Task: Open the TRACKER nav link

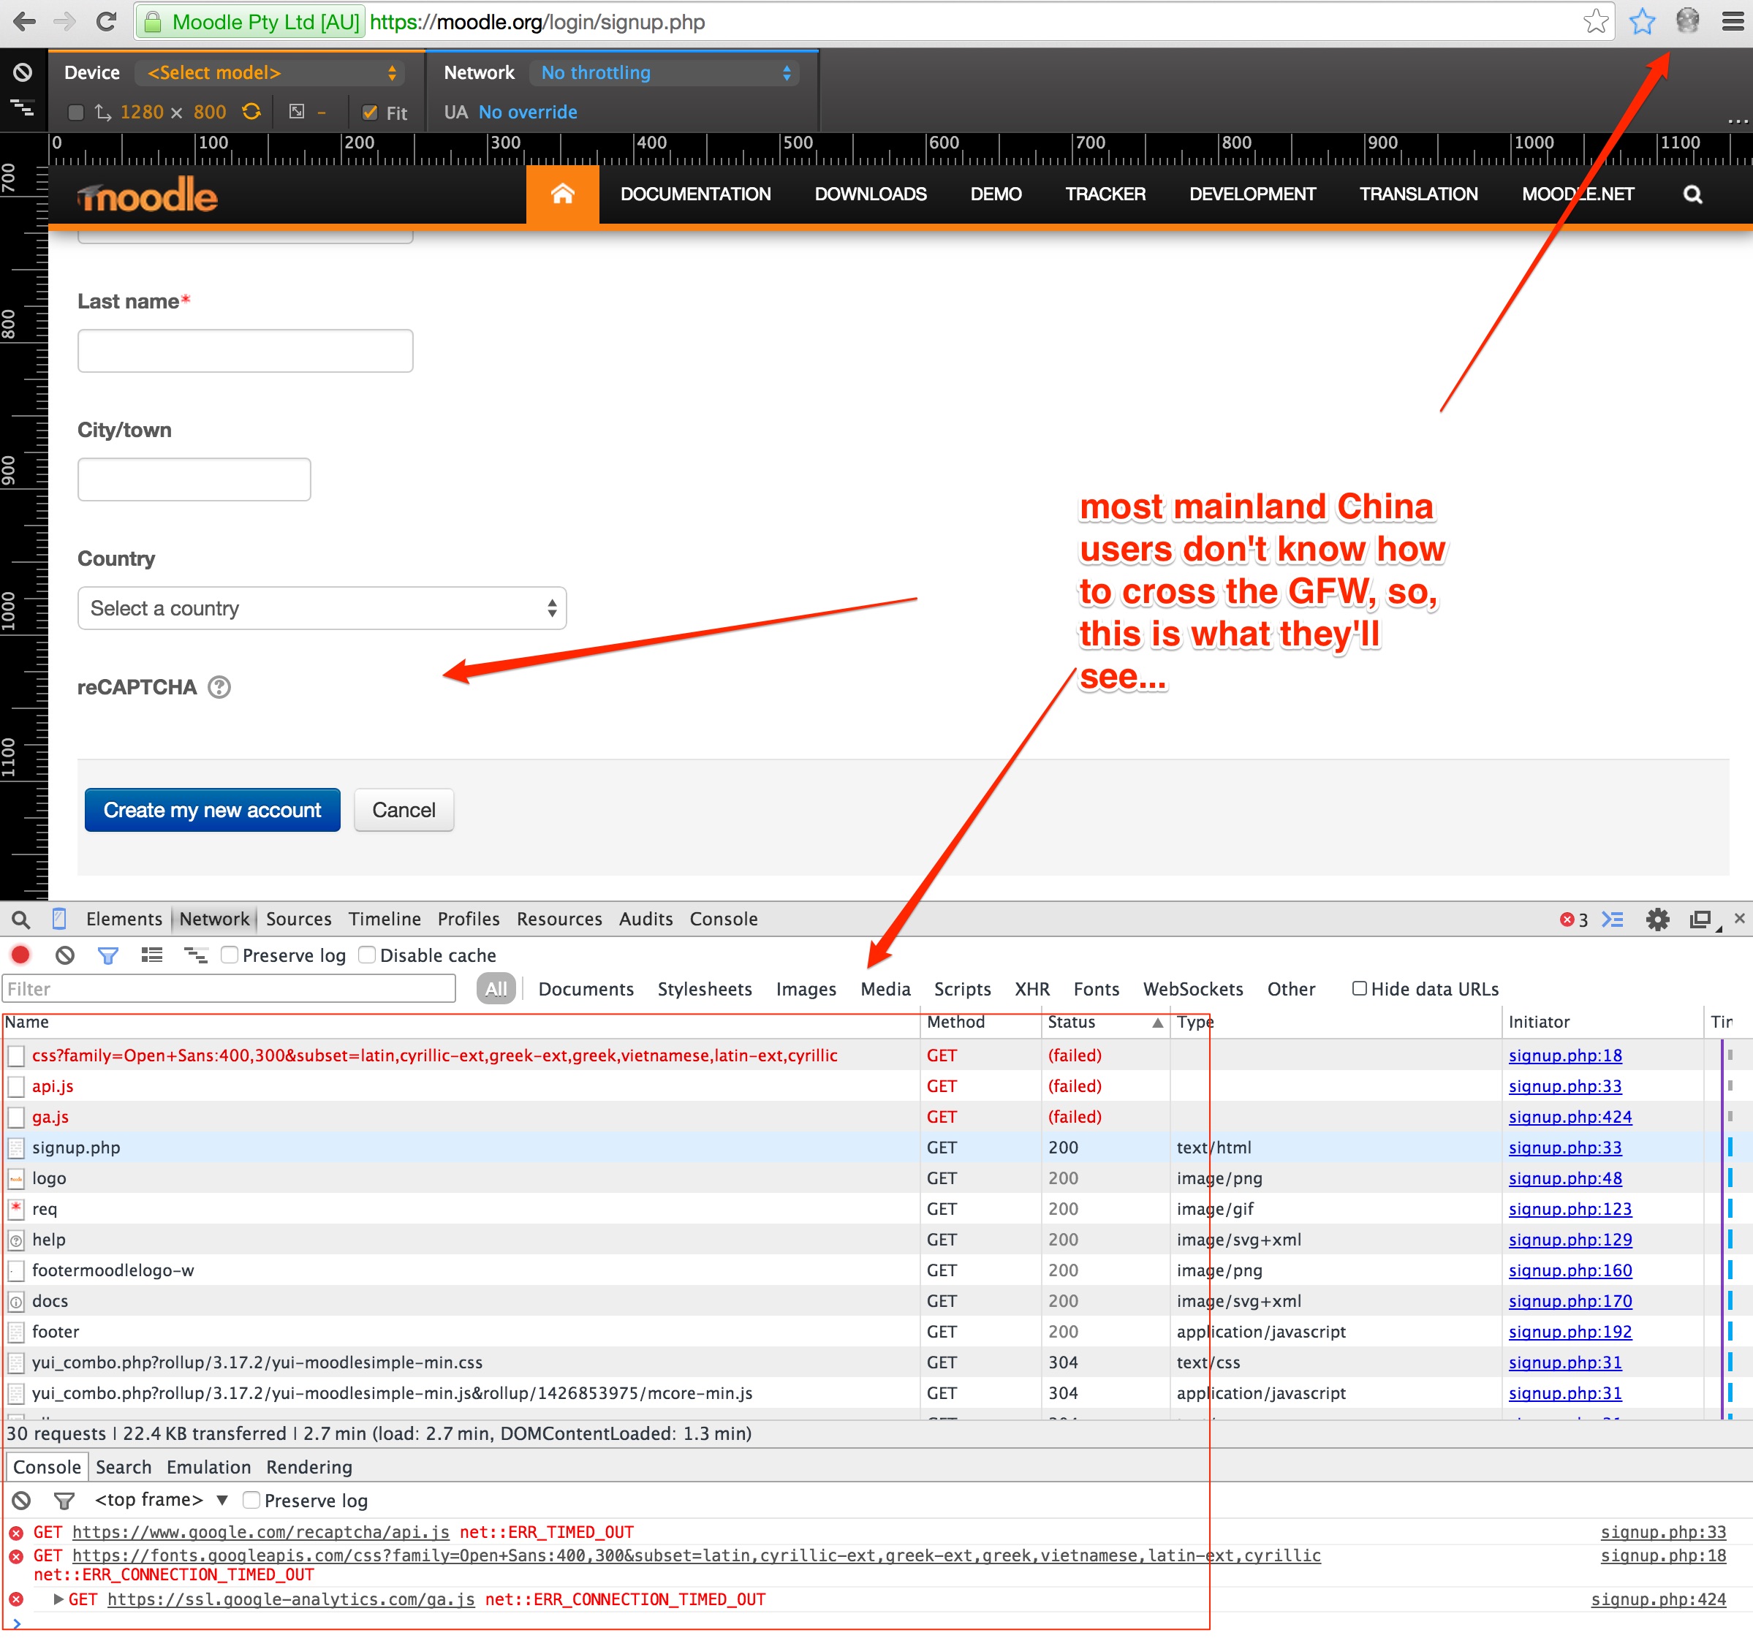Action: point(1105,194)
